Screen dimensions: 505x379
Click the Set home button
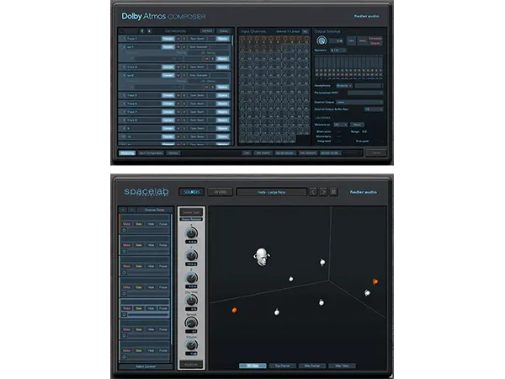click(263, 152)
